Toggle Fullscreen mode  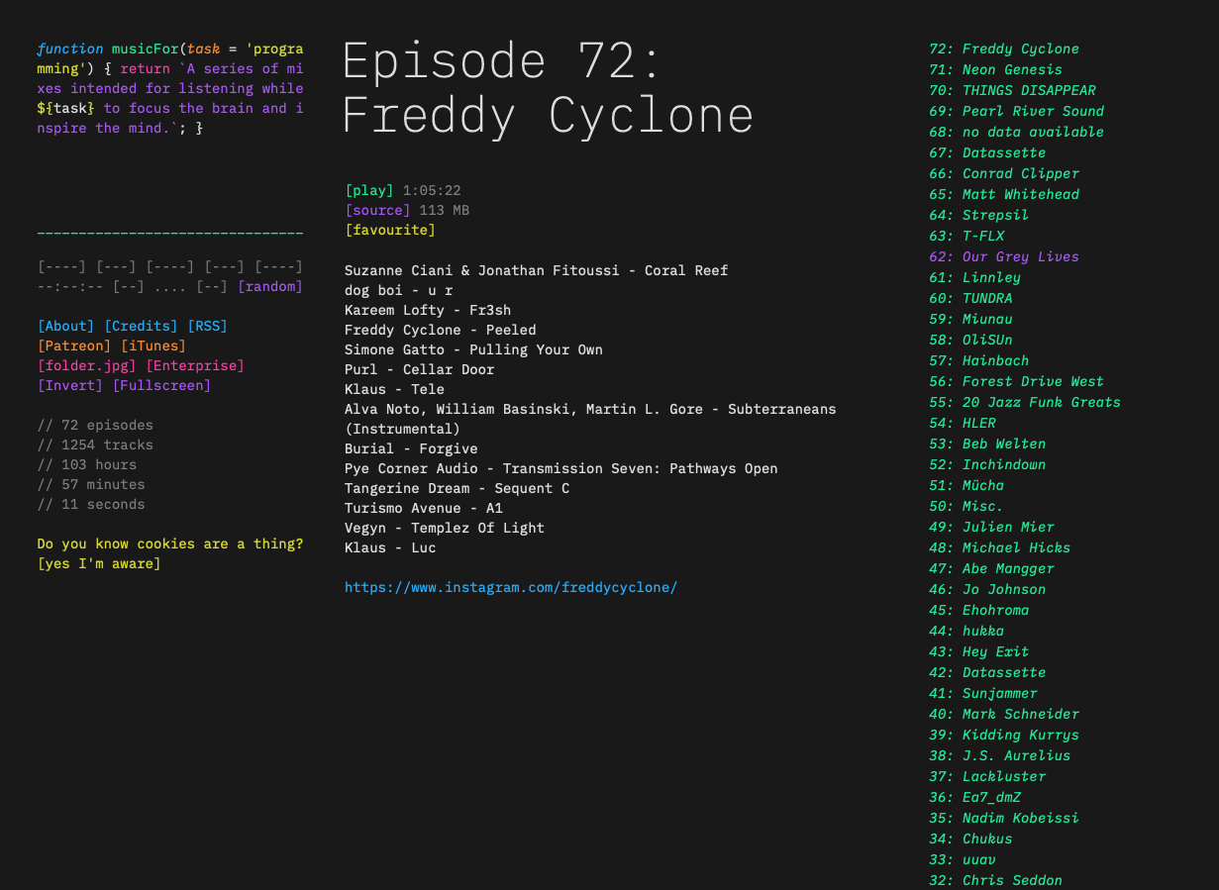[x=161, y=385]
